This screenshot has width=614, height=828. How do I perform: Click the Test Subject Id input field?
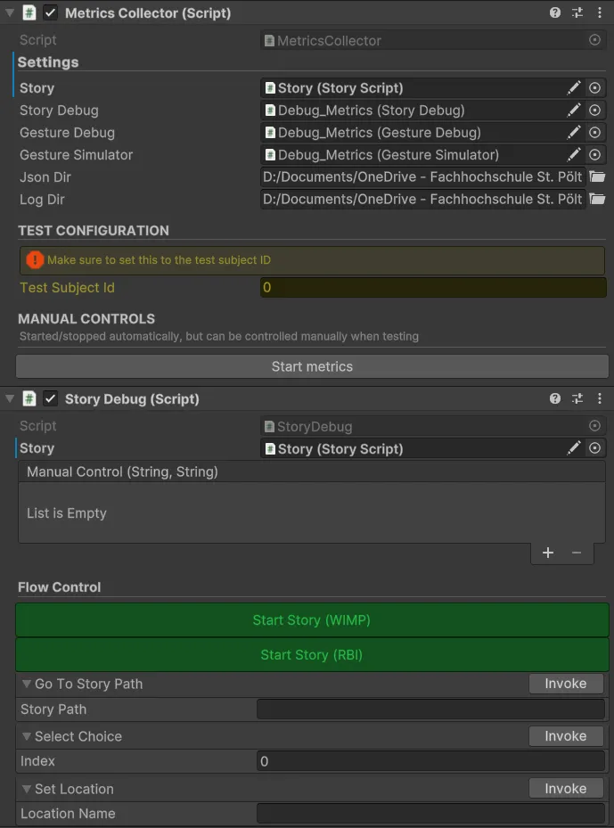click(x=433, y=287)
